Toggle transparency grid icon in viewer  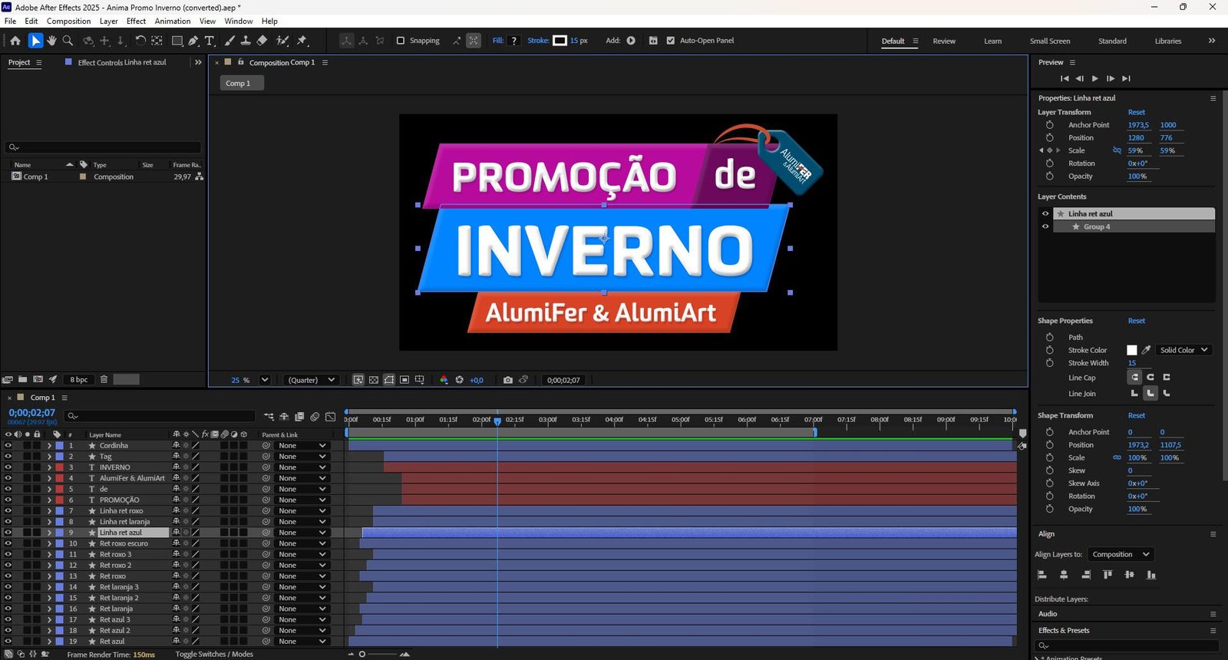(x=373, y=380)
